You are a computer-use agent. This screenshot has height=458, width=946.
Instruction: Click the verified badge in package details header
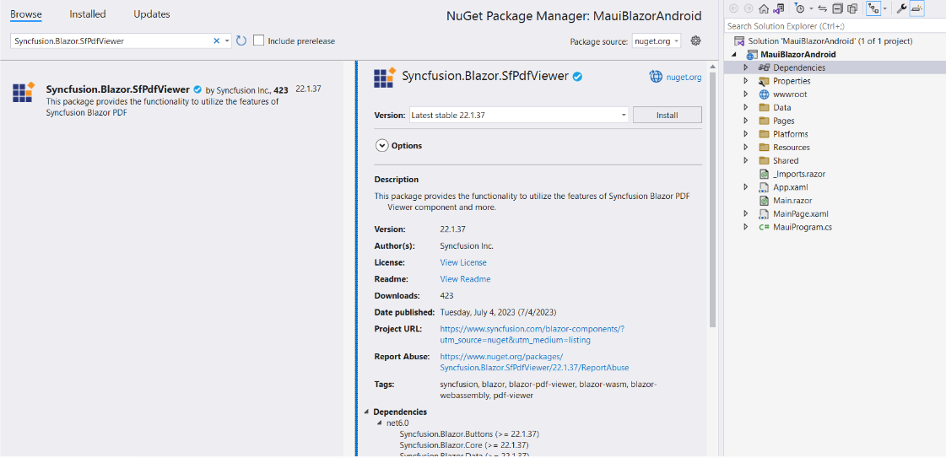pos(577,77)
